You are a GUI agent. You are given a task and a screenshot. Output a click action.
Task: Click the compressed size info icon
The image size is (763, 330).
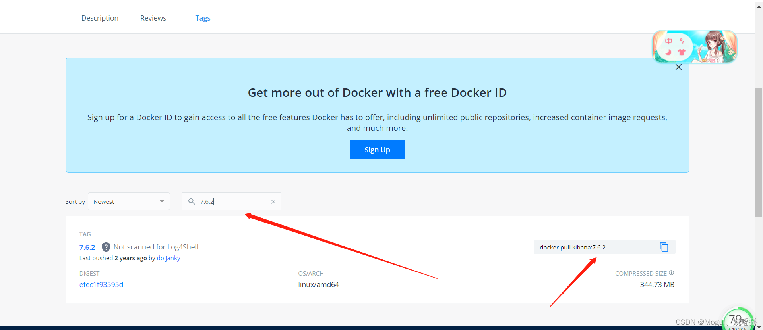tap(672, 273)
